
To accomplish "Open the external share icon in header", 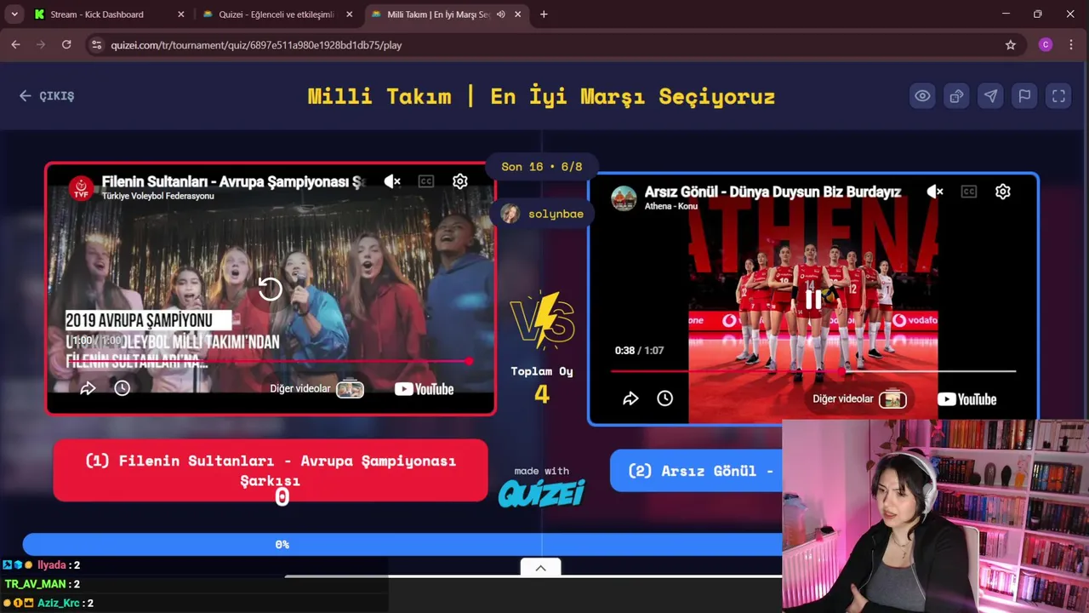I will pyautogui.click(x=956, y=96).
